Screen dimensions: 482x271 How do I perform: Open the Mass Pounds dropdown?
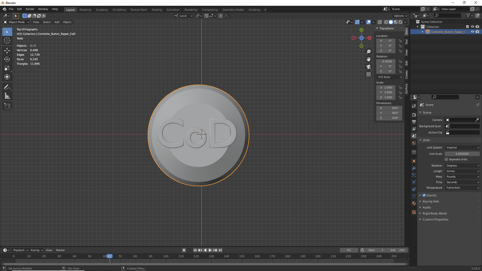462,177
